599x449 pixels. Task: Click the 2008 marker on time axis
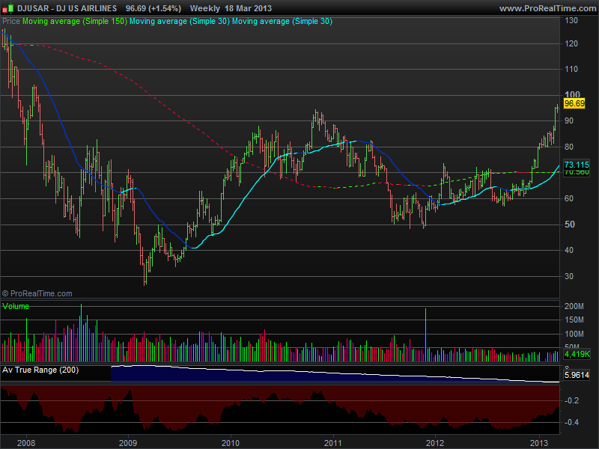25,442
